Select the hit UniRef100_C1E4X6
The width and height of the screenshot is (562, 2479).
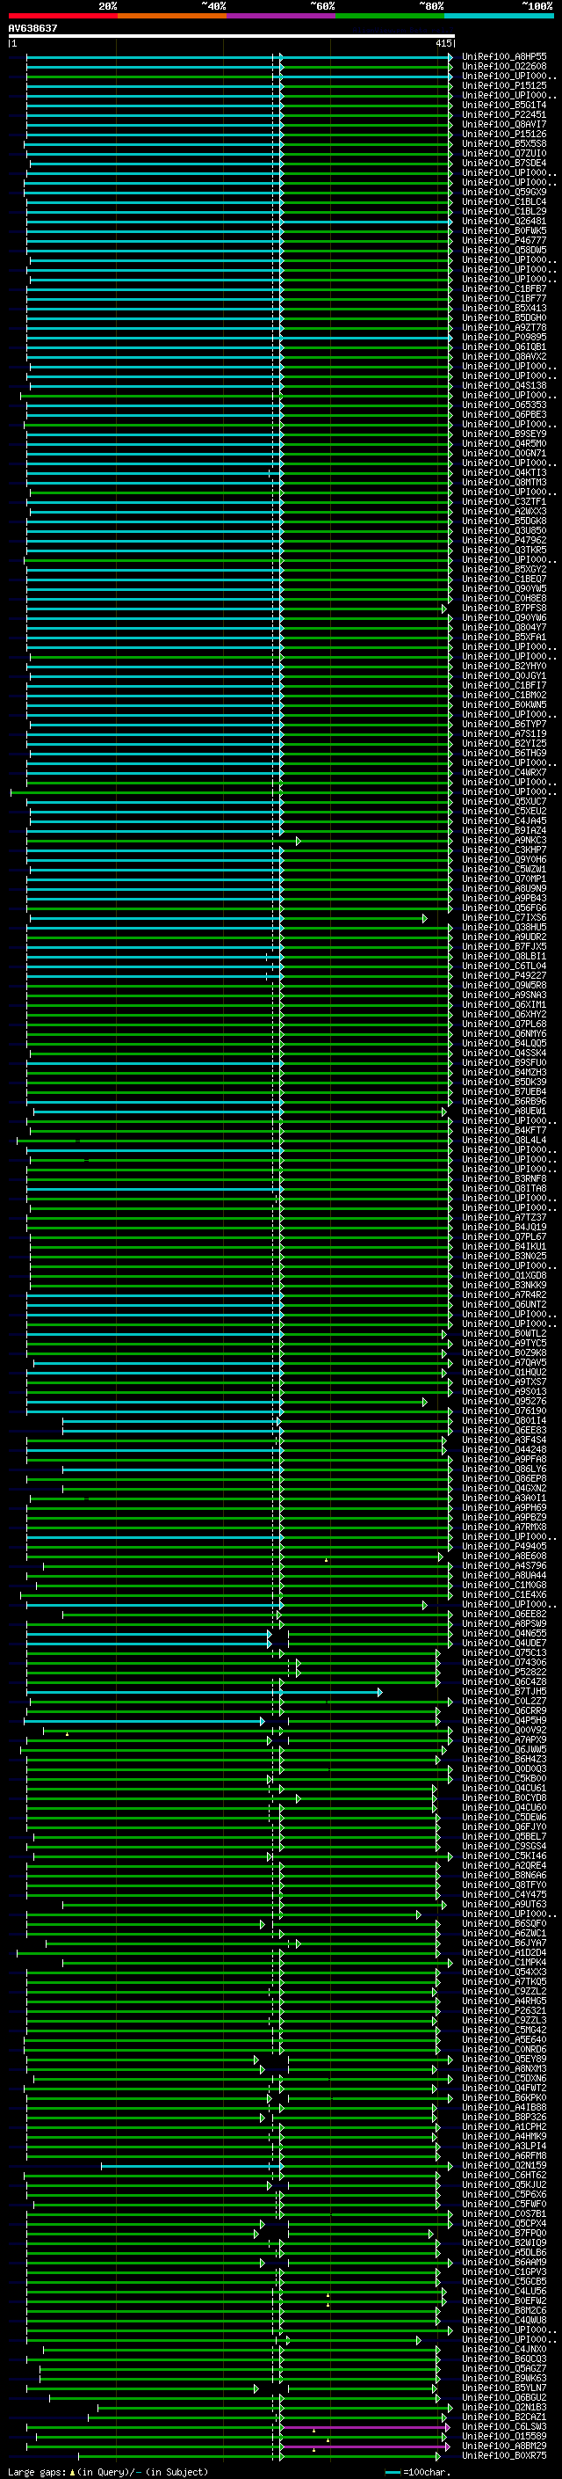pos(504,1594)
